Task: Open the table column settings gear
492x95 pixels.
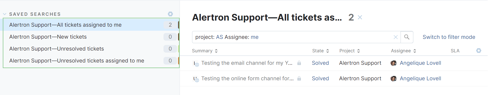Action: pos(478,51)
